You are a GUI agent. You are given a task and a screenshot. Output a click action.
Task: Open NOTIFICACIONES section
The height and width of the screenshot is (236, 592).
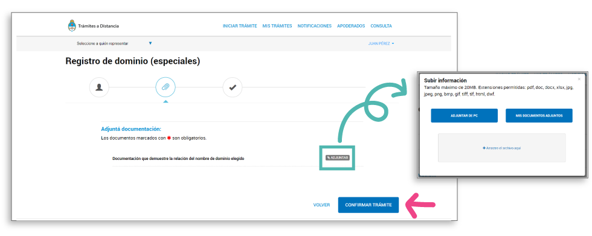click(315, 26)
